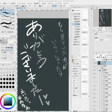The image size is (112, 112).
Task: Select the 4コマ下 frame template thumbnail
Action: click(x=85, y=76)
